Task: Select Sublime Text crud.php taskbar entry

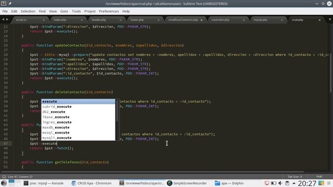Action: pyautogui.click(x=142, y=183)
